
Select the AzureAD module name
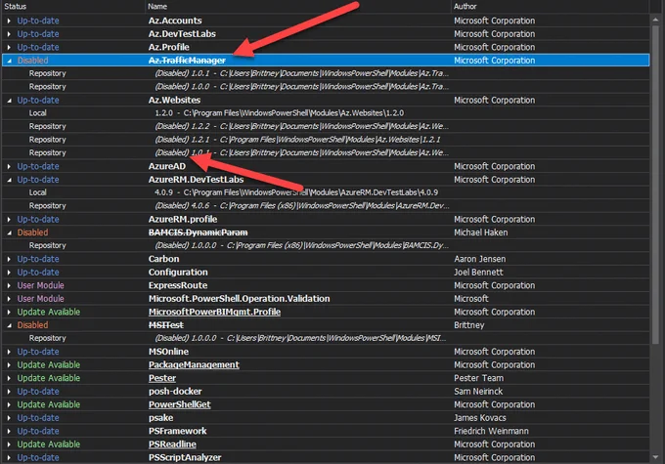point(166,166)
